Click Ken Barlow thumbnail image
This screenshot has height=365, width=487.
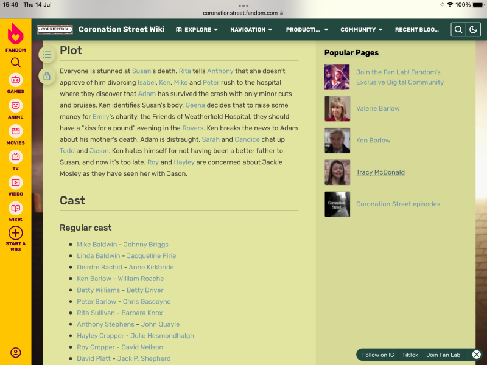coord(337,141)
